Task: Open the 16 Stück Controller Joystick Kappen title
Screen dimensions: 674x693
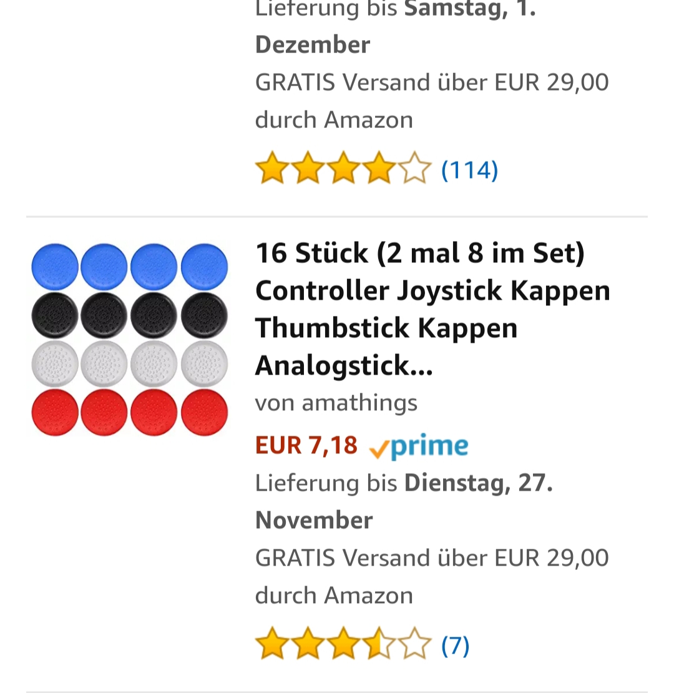Action: [433, 309]
